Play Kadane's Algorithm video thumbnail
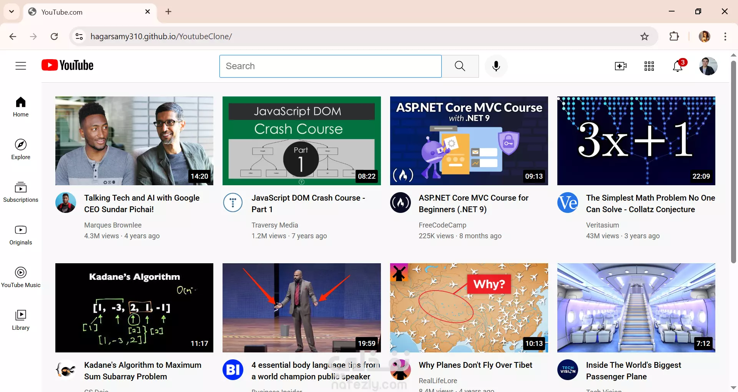Viewport: 738px width, 392px height. (134, 308)
